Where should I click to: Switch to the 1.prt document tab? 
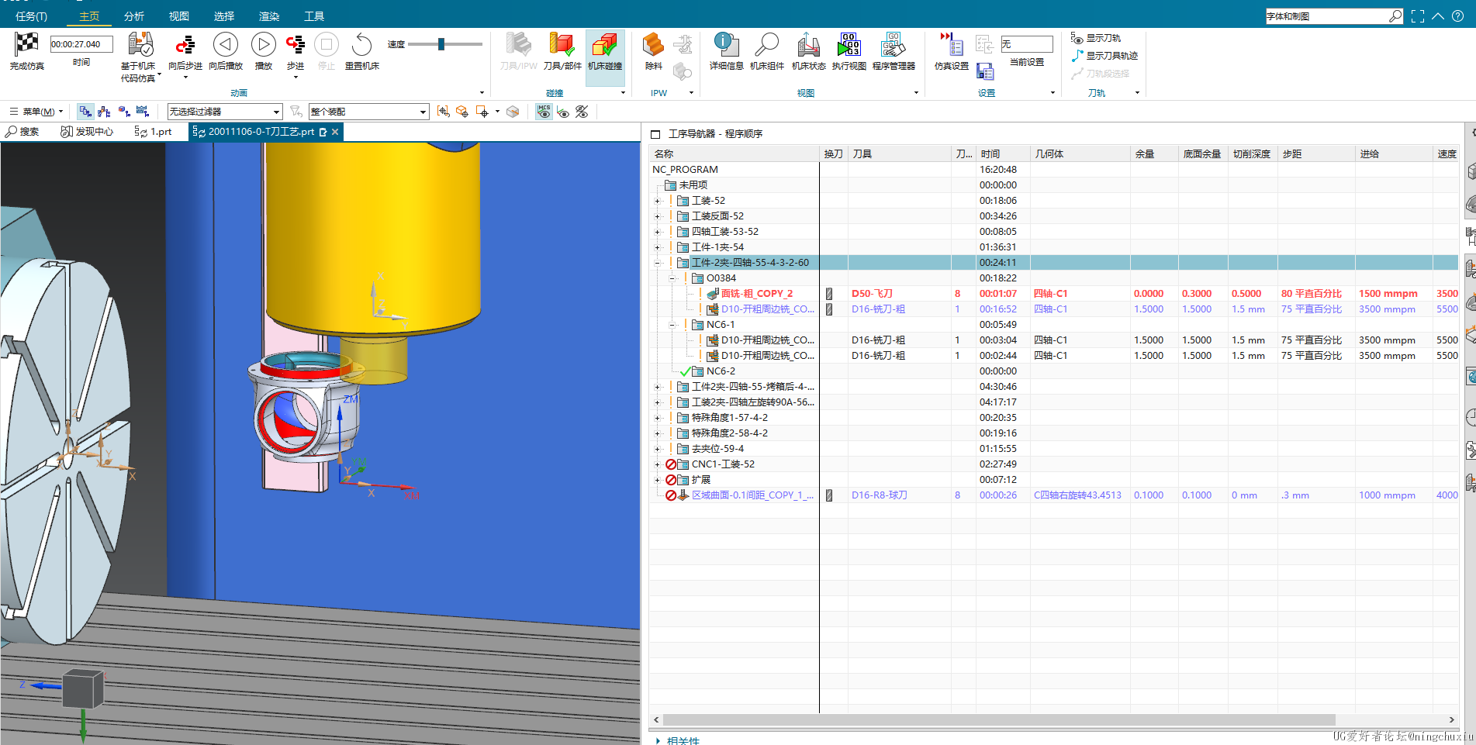[x=153, y=132]
